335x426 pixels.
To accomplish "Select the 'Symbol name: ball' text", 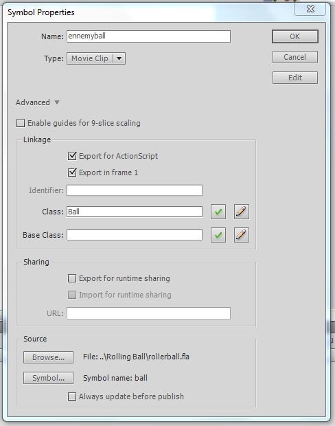I will [115, 378].
